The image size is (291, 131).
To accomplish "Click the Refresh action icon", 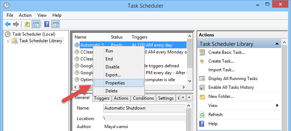I will pyautogui.click(x=202, y=115).
